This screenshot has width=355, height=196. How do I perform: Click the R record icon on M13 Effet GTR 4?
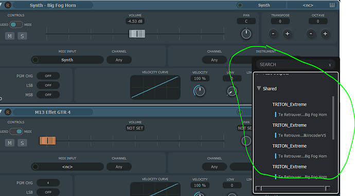[x=8, y=112]
